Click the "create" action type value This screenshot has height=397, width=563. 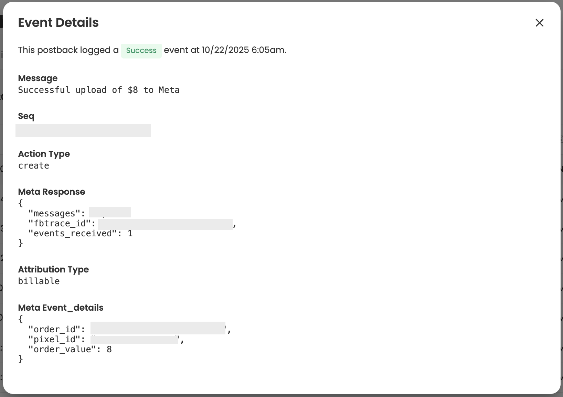34,166
